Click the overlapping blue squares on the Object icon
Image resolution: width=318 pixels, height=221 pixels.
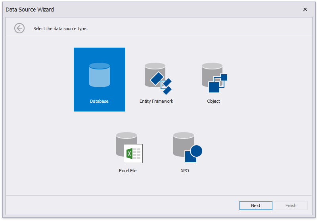point(218,83)
